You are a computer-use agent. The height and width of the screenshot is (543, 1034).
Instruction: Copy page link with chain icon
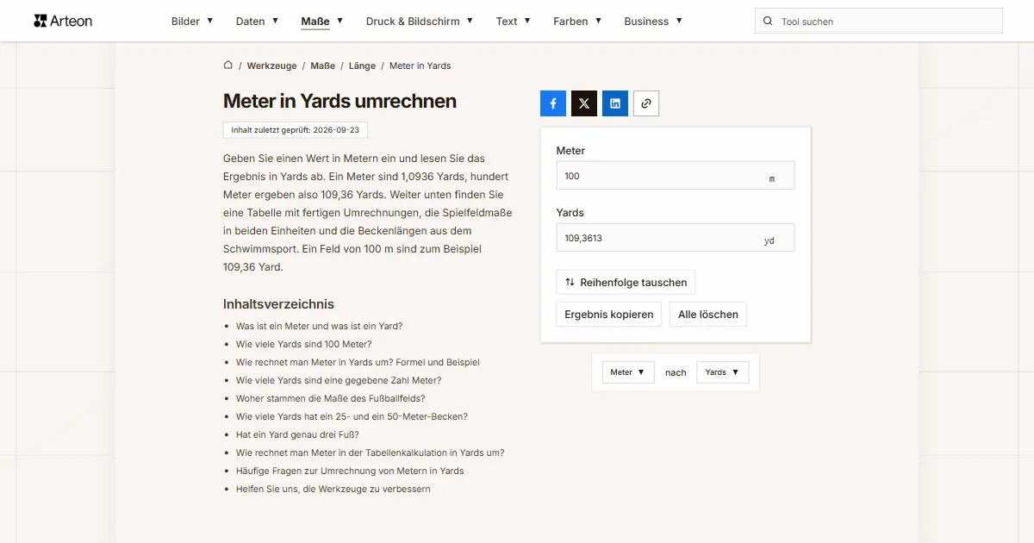tap(646, 103)
